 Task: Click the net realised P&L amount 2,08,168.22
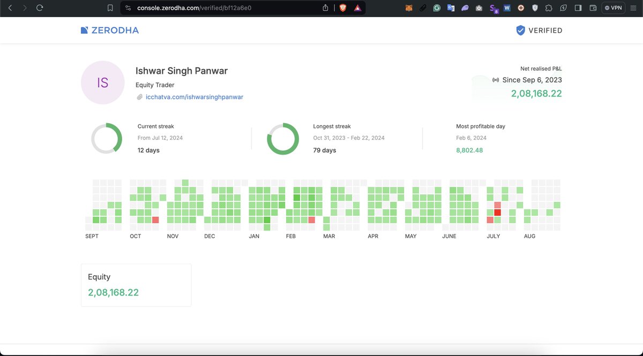[x=536, y=94]
